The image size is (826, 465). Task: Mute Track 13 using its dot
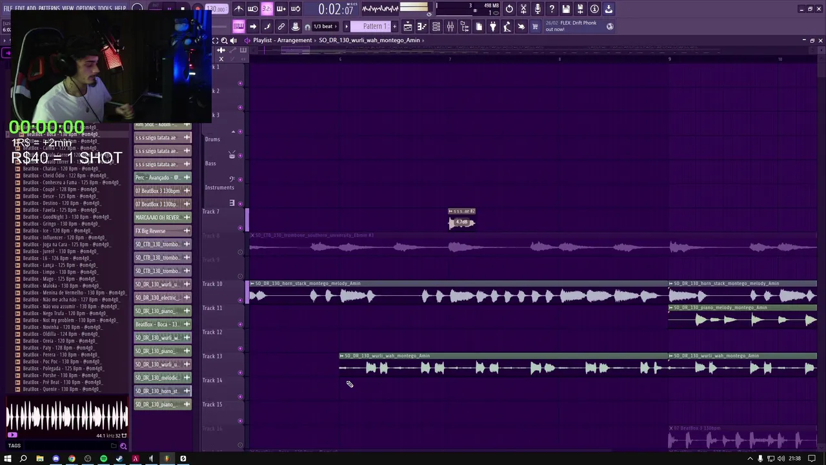tap(241, 373)
